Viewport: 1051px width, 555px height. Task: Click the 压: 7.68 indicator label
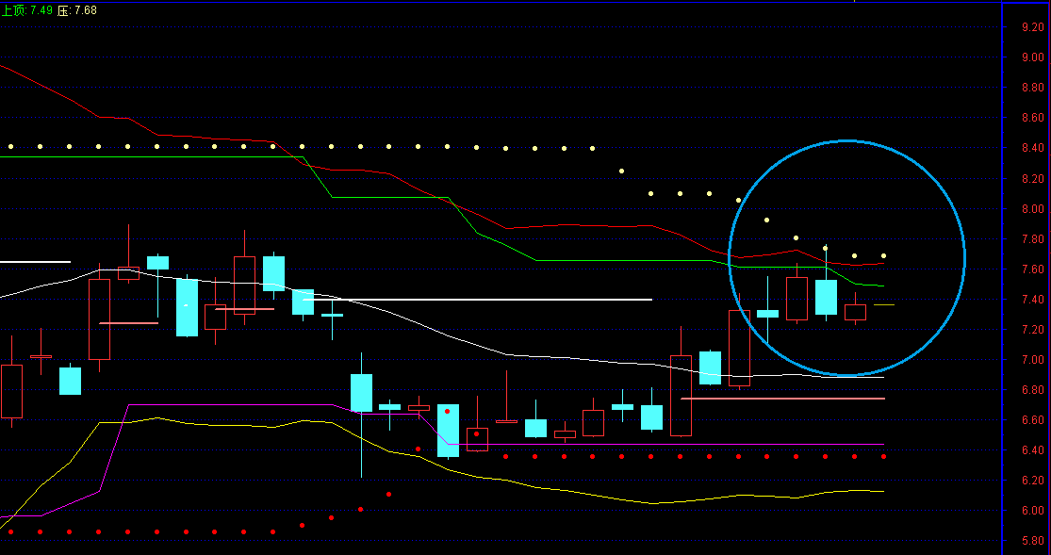point(76,10)
